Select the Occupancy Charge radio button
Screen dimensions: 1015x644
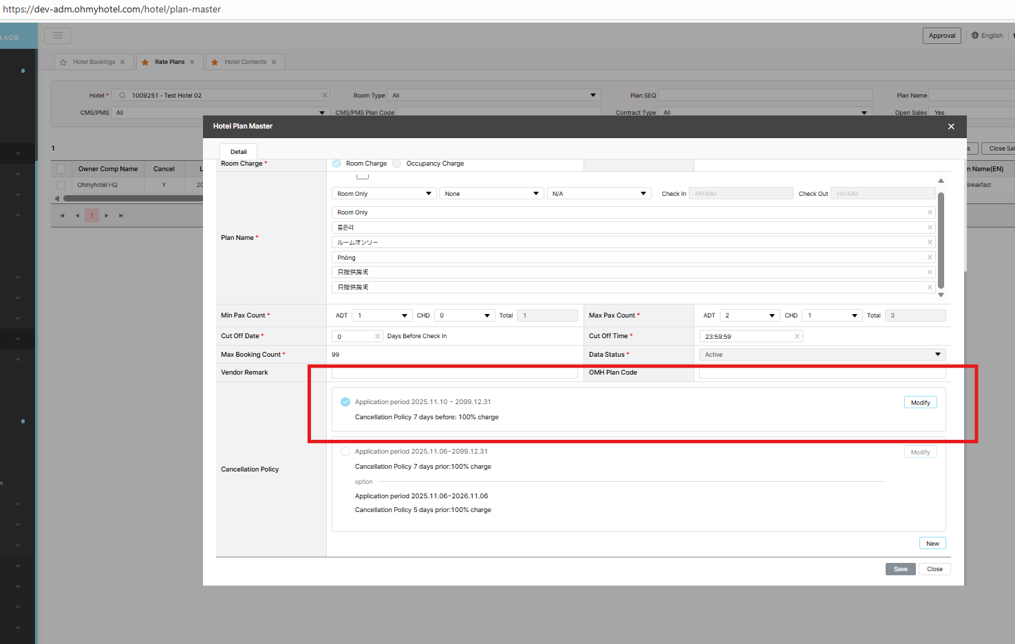397,164
